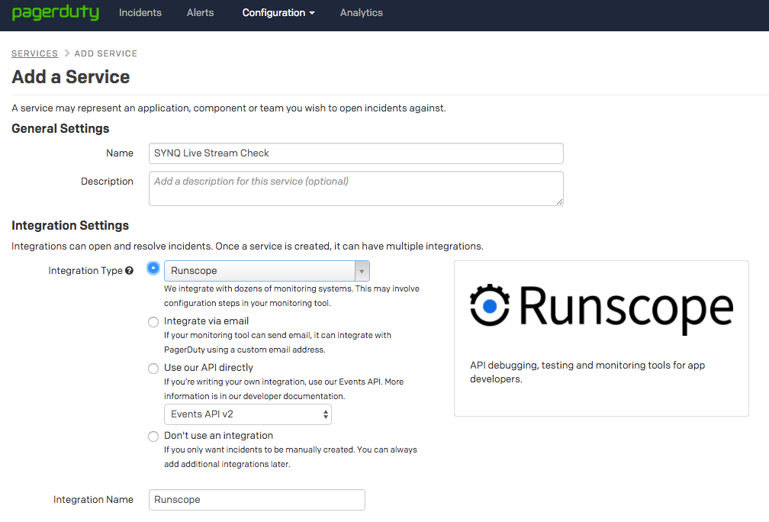769x522 pixels.
Task: Switch to the Alerts section
Action: pyautogui.click(x=200, y=12)
